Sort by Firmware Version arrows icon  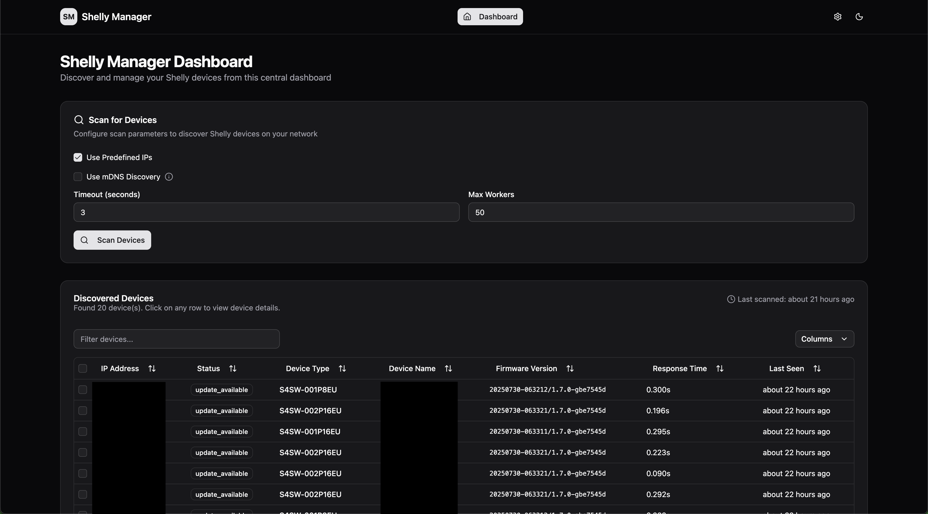coord(570,368)
